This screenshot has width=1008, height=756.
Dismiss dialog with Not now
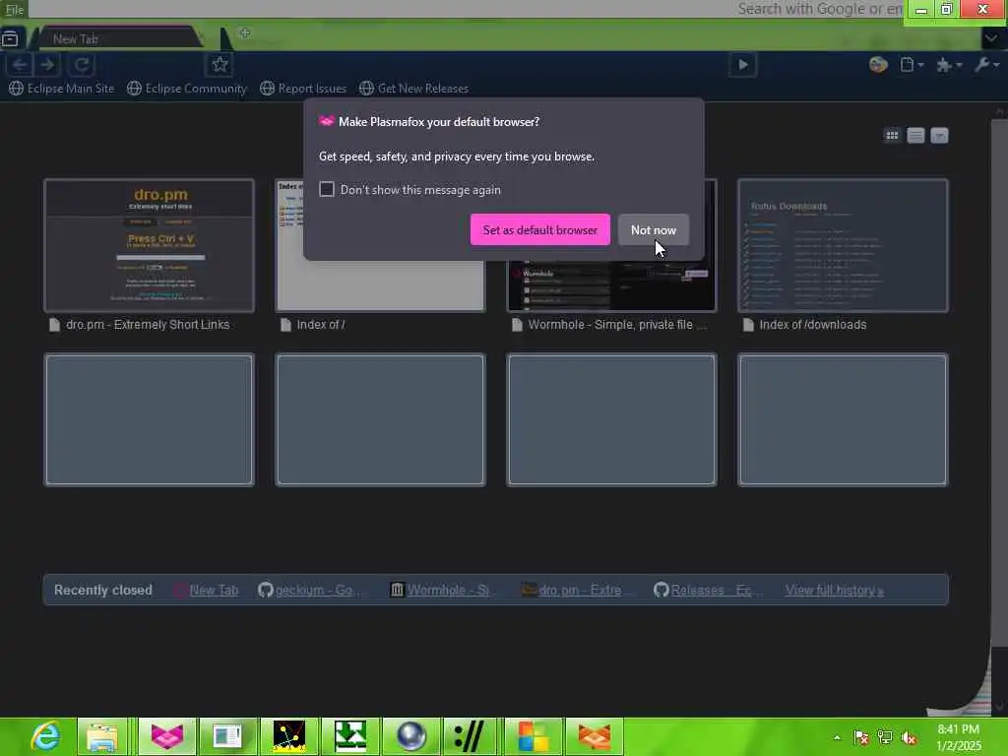coord(654,229)
